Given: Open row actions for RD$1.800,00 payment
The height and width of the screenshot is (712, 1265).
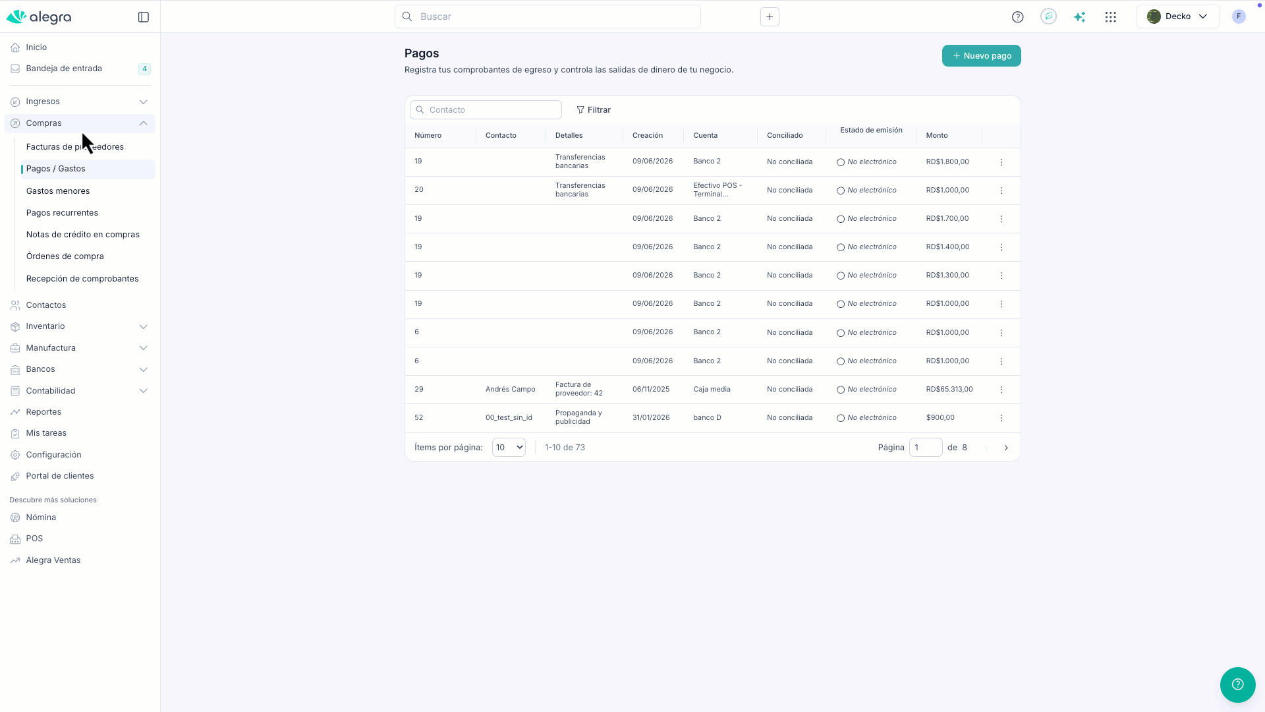Looking at the screenshot, I should (x=1001, y=162).
